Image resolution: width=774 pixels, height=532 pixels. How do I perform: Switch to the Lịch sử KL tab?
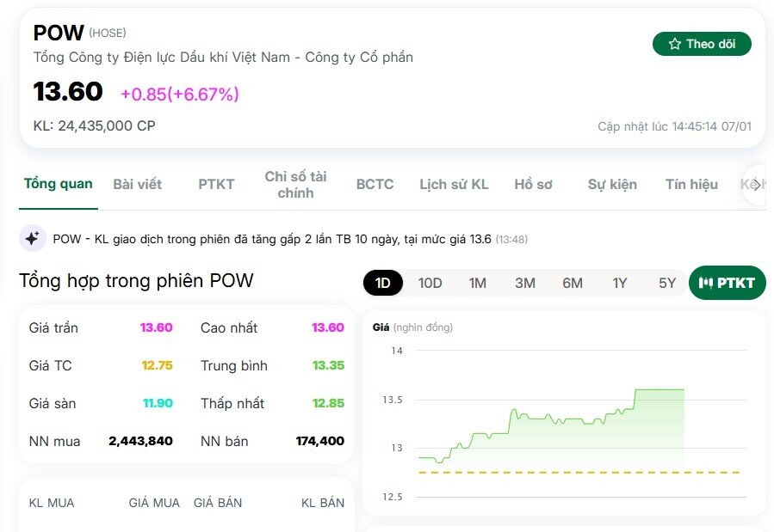point(454,184)
